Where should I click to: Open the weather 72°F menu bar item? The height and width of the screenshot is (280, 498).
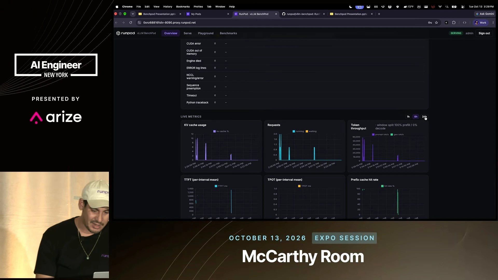(409, 7)
